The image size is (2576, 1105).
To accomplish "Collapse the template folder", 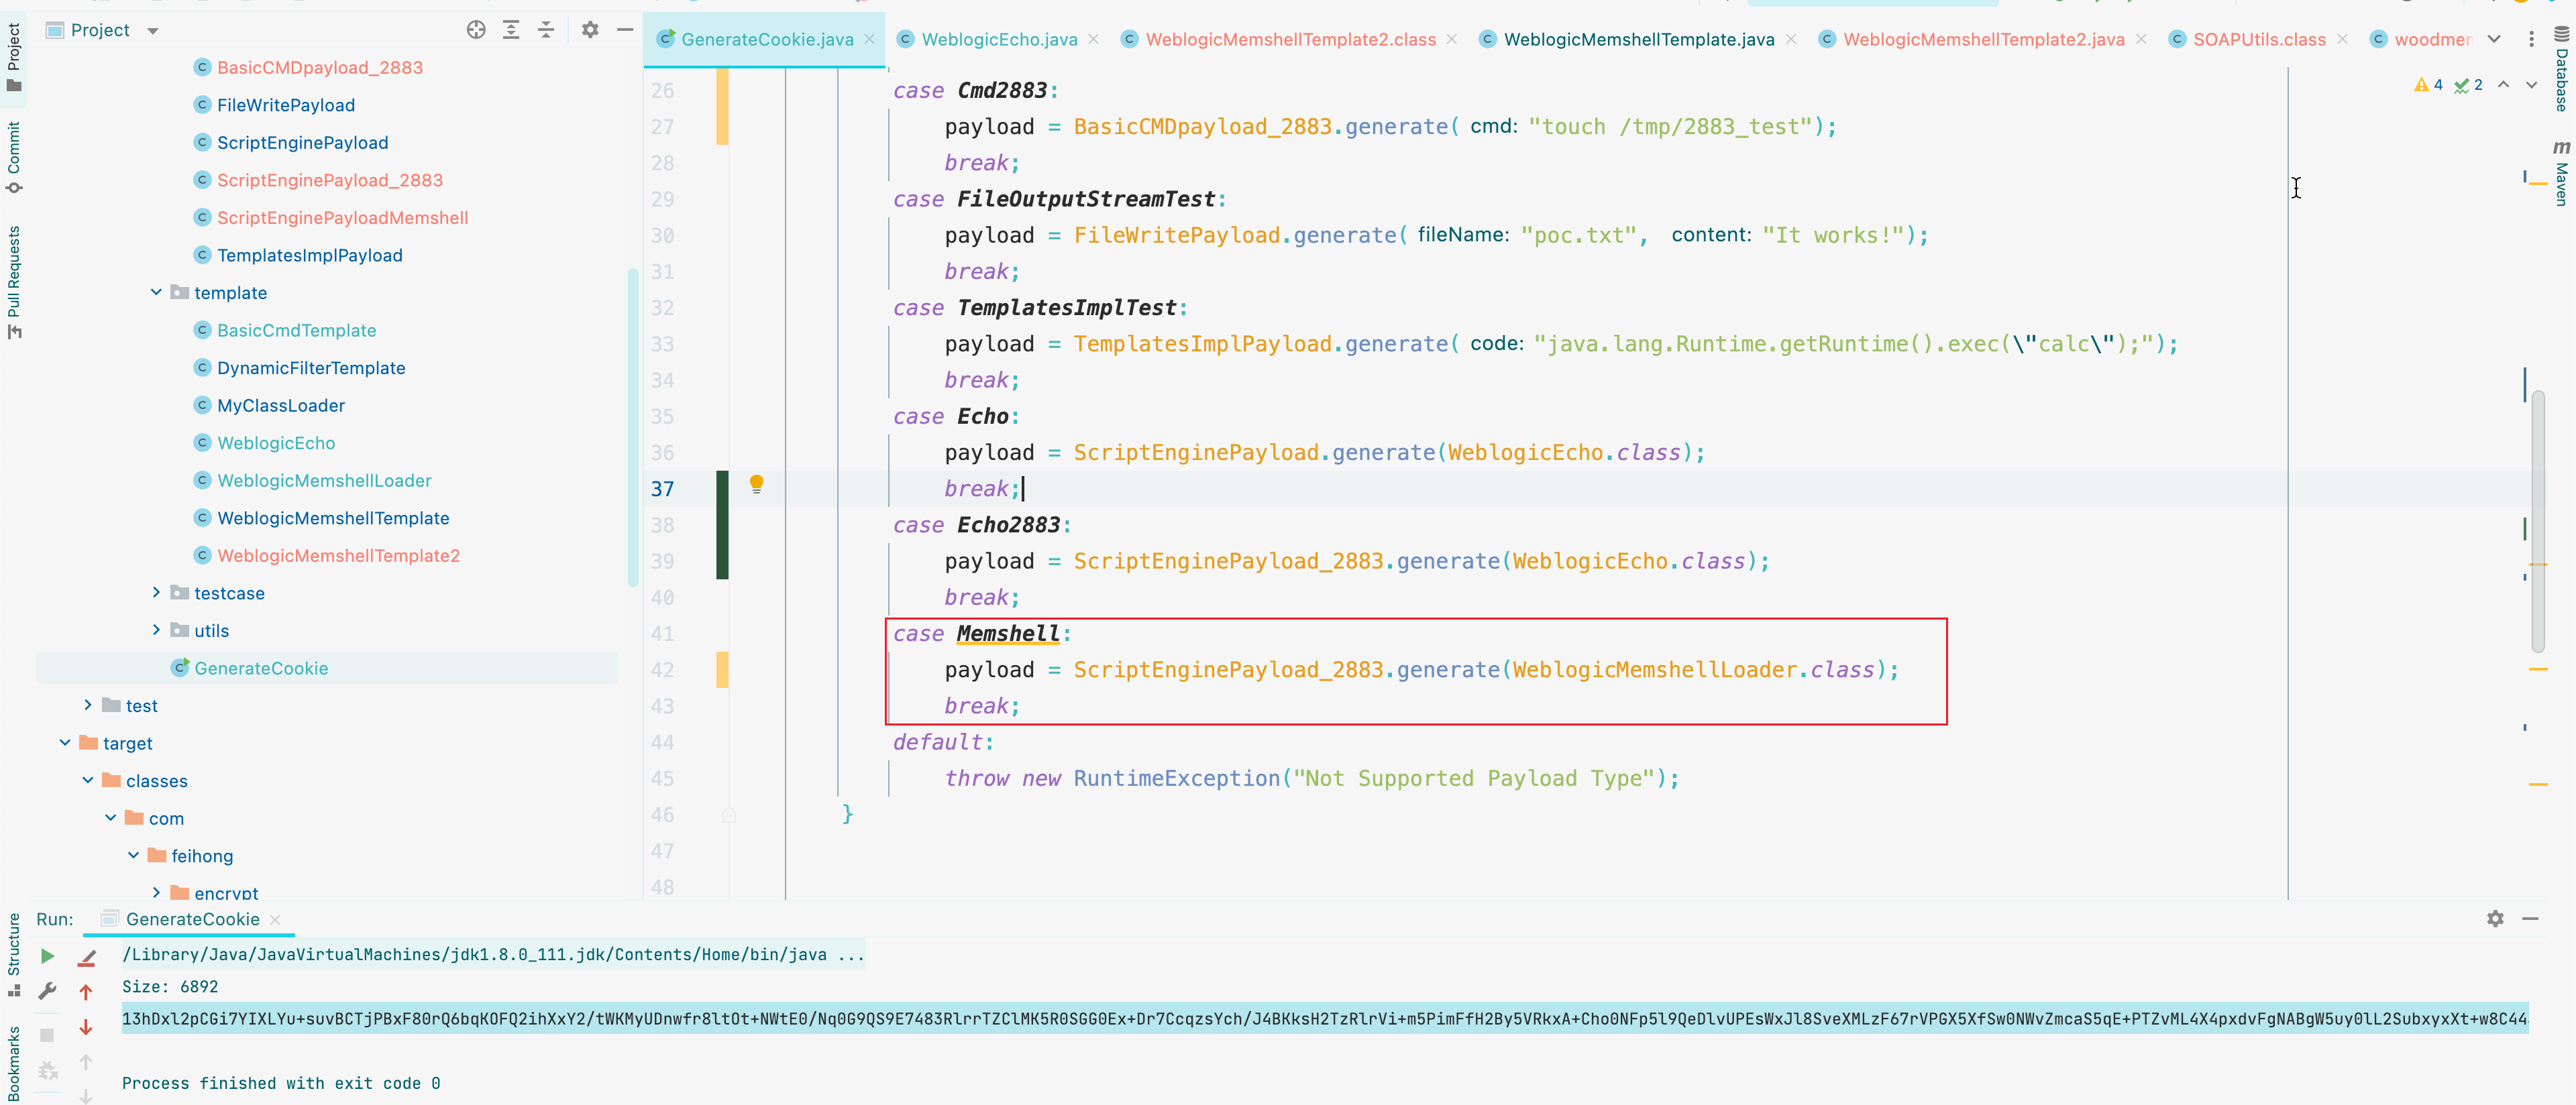I will [156, 293].
